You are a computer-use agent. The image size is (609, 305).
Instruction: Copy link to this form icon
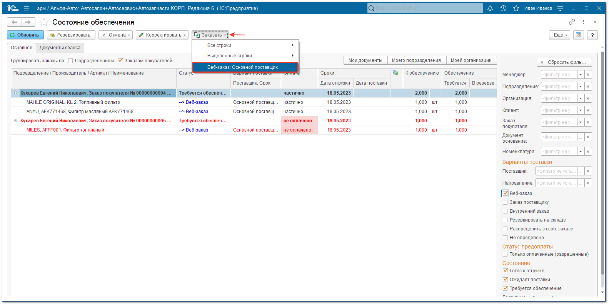point(572,22)
